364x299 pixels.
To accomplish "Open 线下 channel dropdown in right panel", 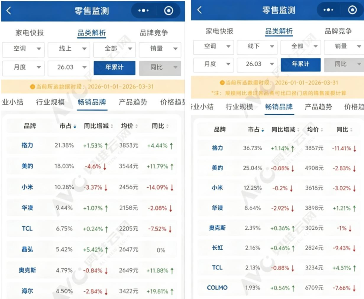I will click(x=257, y=47).
